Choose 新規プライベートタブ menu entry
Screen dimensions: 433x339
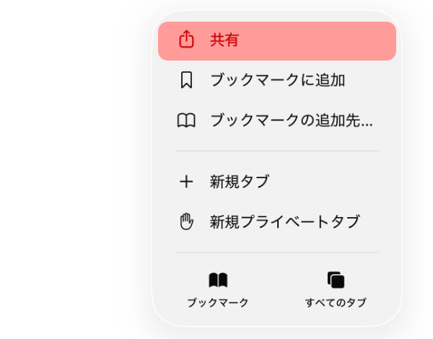tap(284, 222)
